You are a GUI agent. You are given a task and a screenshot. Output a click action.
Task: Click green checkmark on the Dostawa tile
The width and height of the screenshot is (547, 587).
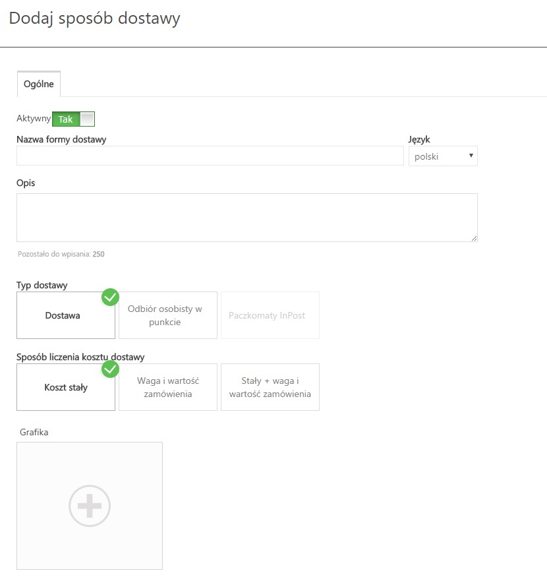[110, 297]
